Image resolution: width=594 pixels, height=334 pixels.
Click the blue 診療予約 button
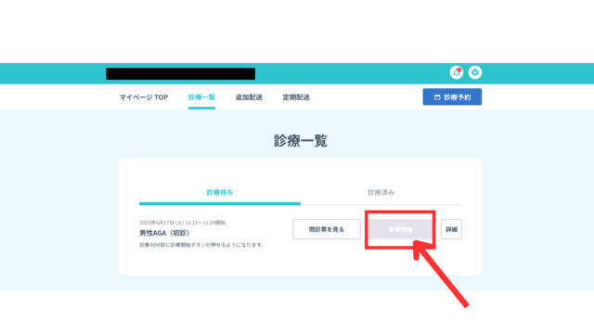pos(452,96)
